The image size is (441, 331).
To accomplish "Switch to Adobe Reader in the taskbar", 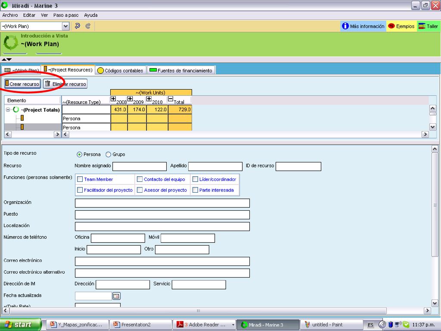I will pyautogui.click(x=204, y=325).
